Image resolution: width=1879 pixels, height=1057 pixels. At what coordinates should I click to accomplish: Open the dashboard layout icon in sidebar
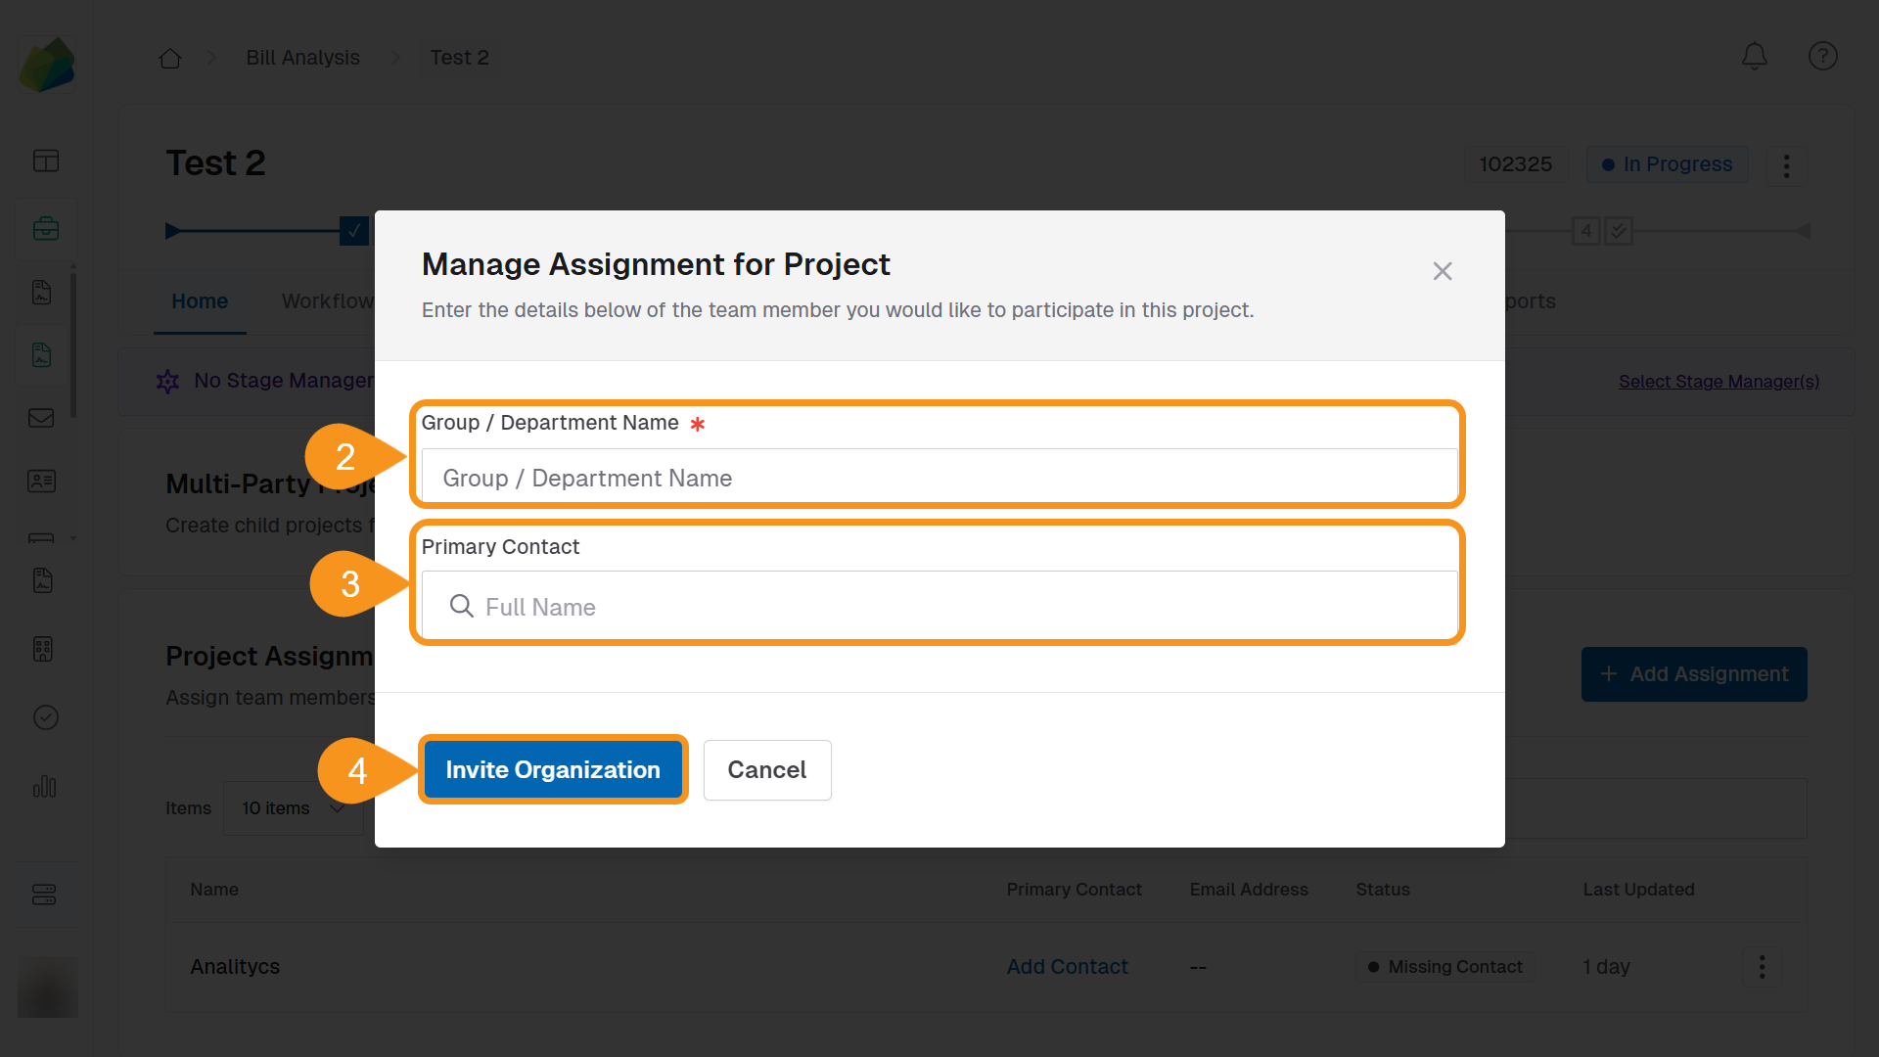(x=45, y=160)
